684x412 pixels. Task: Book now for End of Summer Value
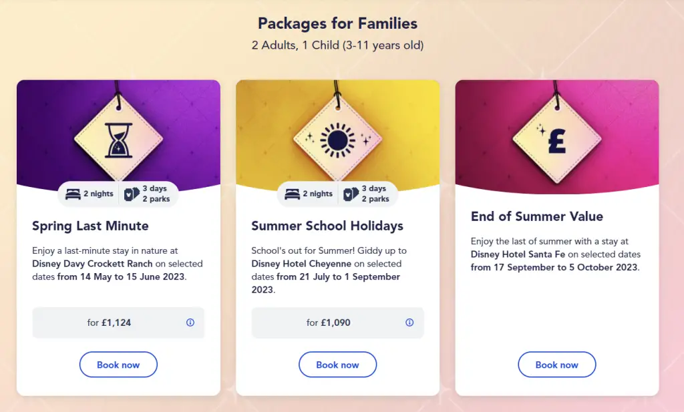(557, 365)
